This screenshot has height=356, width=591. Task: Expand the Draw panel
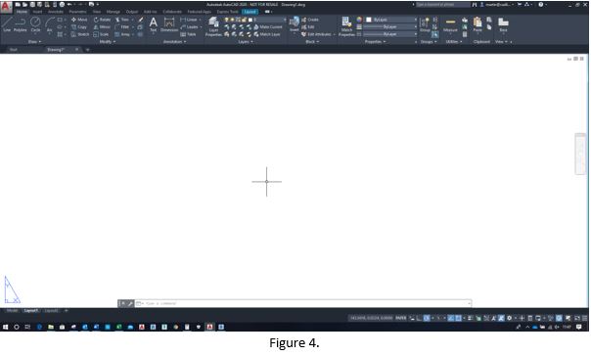(34, 42)
